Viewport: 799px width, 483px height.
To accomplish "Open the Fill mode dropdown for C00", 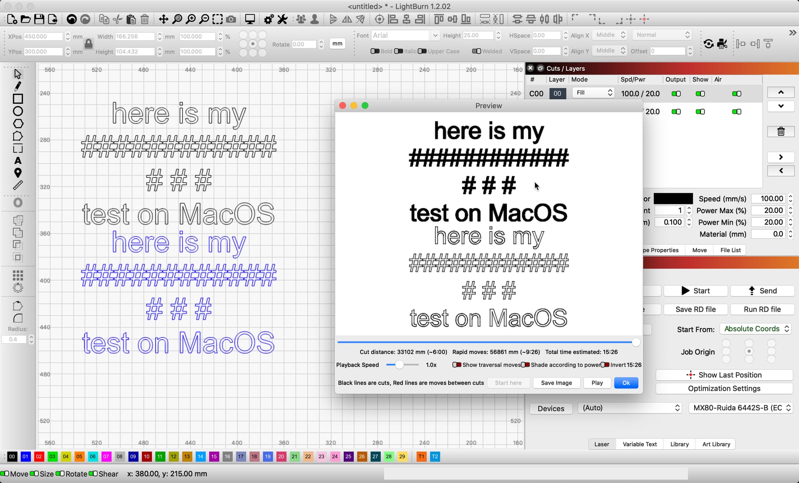I will click(x=593, y=93).
